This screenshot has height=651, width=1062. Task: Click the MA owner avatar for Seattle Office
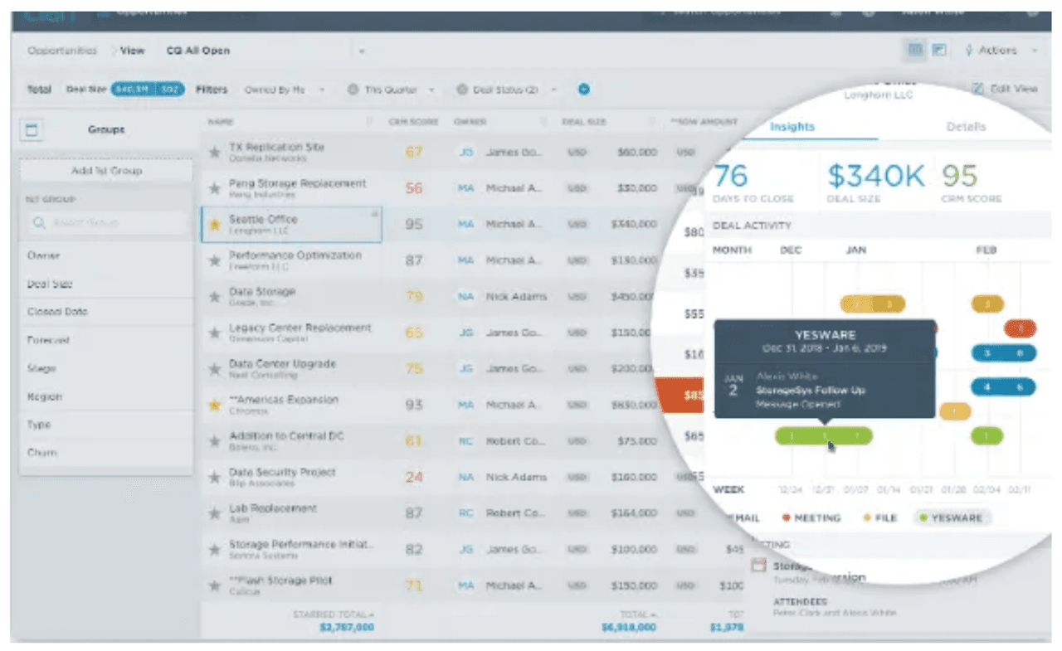coord(465,225)
